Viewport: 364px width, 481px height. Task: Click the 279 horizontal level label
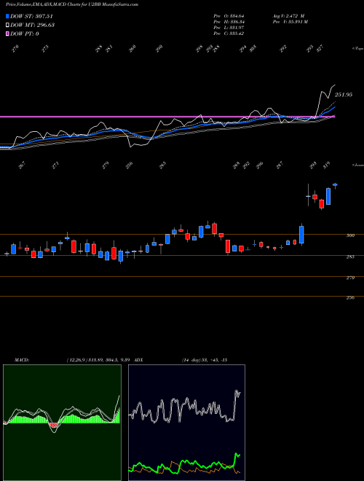350,278
